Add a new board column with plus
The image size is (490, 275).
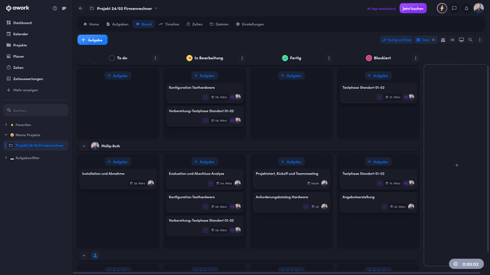click(x=457, y=165)
